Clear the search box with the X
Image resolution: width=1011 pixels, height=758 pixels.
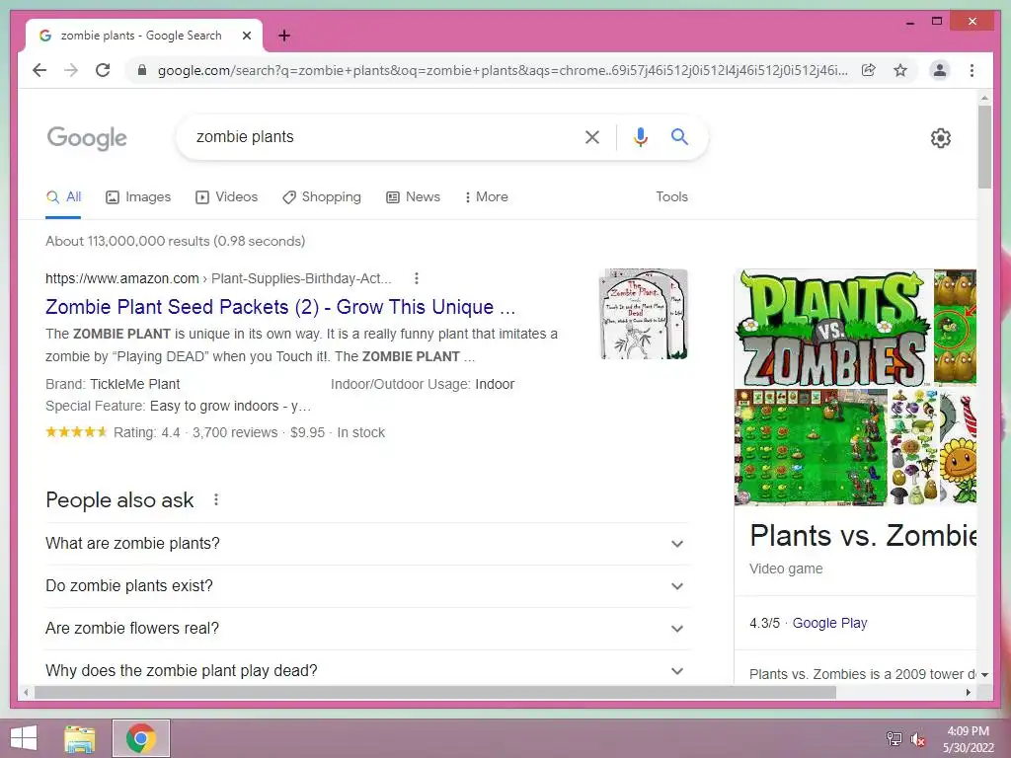click(592, 136)
